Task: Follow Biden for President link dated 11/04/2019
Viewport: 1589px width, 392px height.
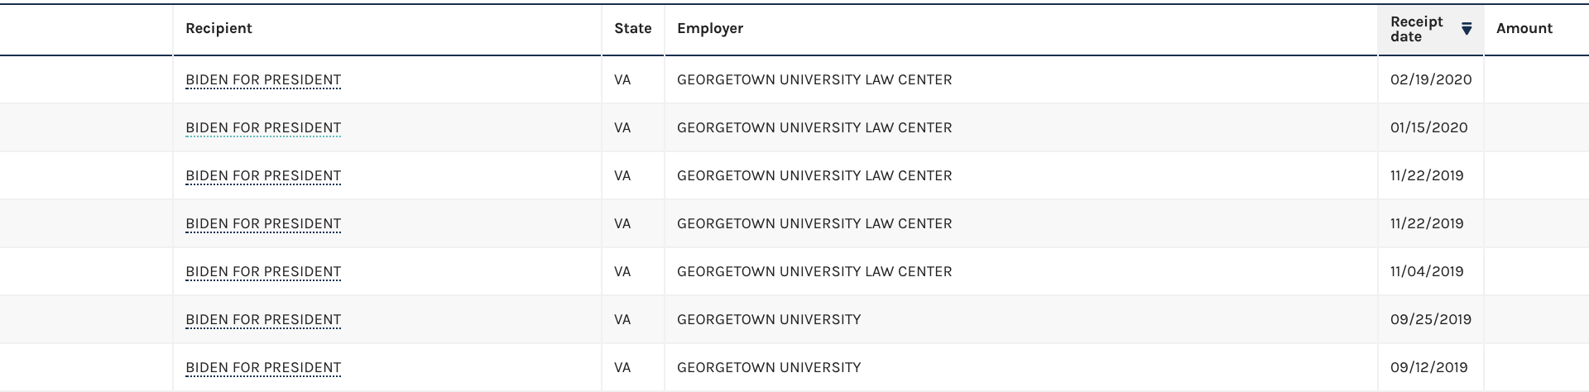Action: coord(263,272)
